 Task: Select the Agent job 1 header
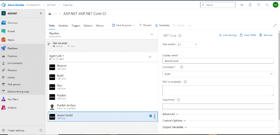tap(103, 57)
